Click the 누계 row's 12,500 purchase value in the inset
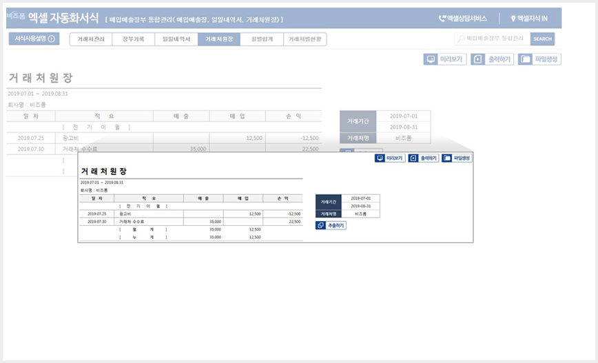The height and width of the screenshot is (363, 598). pyautogui.click(x=255, y=237)
